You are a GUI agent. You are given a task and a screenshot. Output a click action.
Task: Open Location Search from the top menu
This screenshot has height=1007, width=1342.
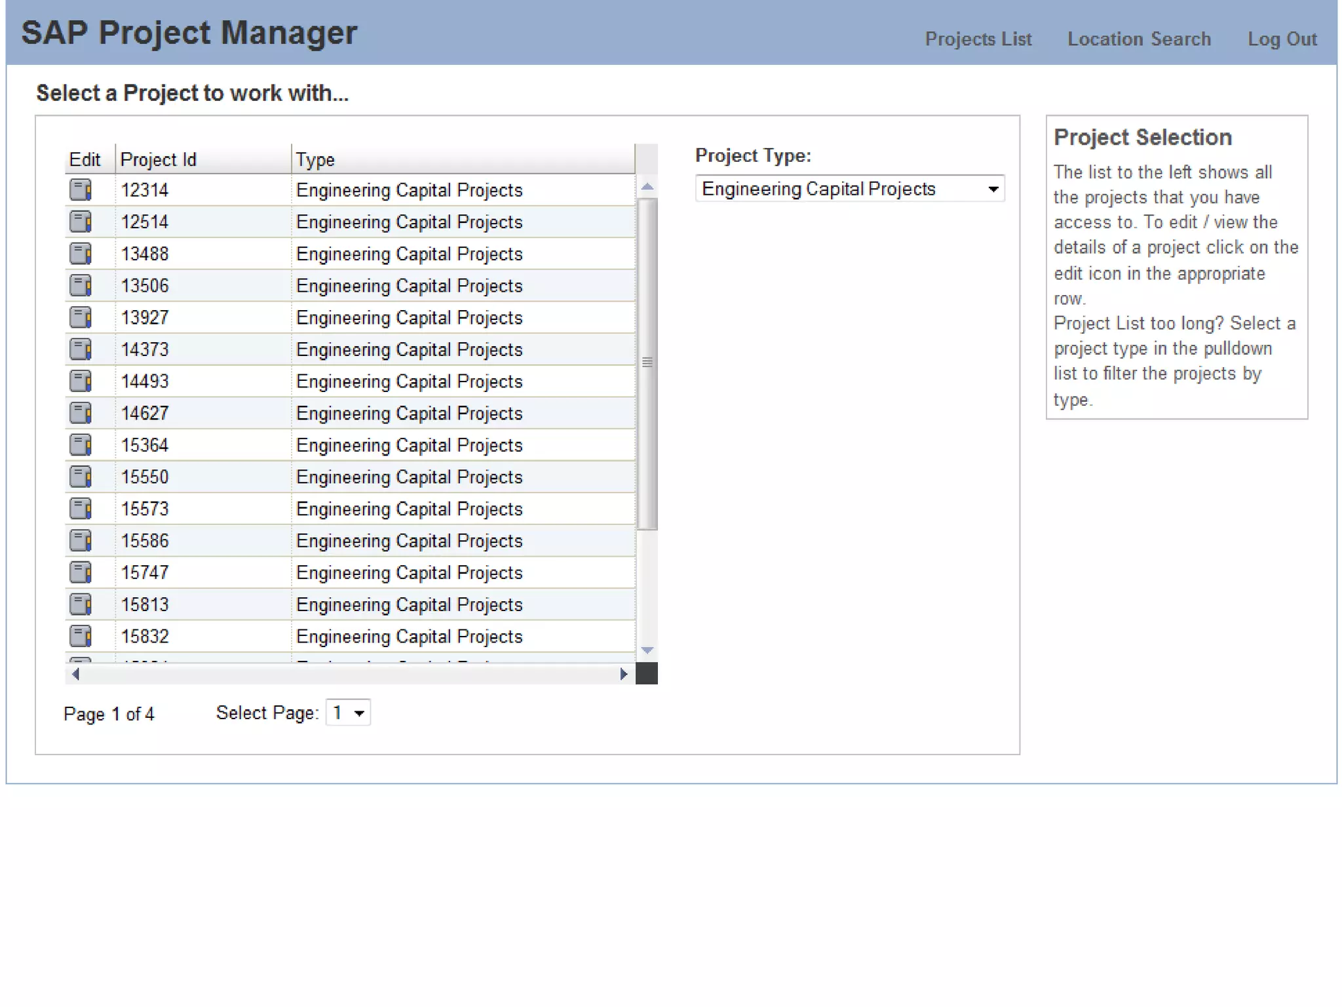(1139, 39)
